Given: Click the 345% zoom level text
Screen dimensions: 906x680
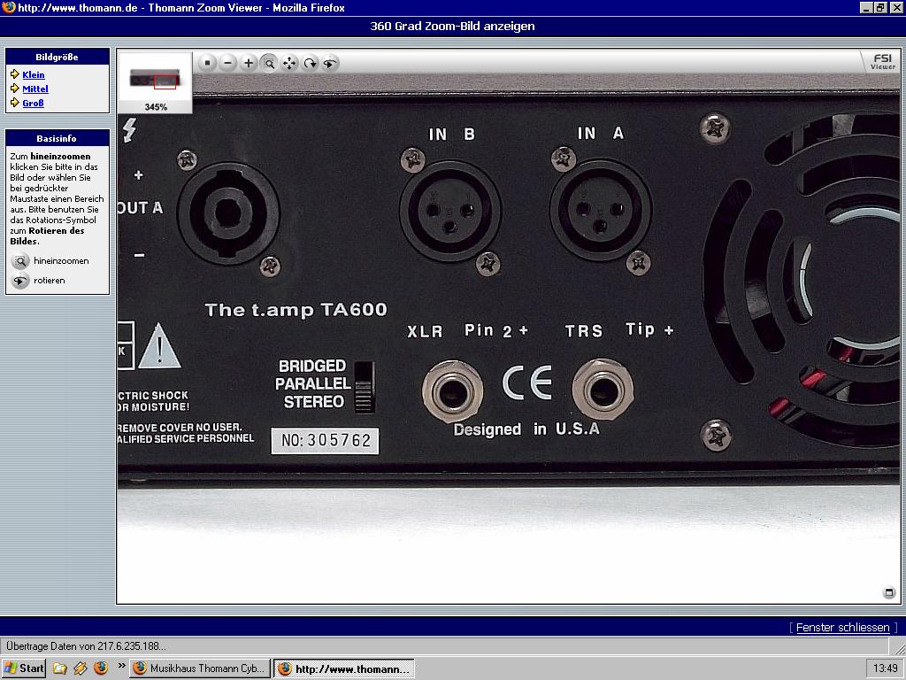Looking at the screenshot, I should [x=156, y=107].
